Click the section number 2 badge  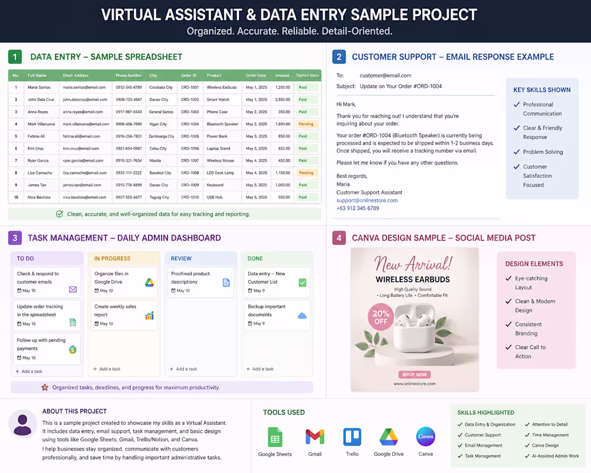click(x=339, y=57)
